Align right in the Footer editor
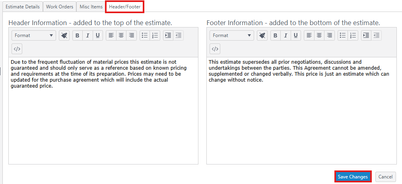The image size is (402, 184). tap(330, 35)
